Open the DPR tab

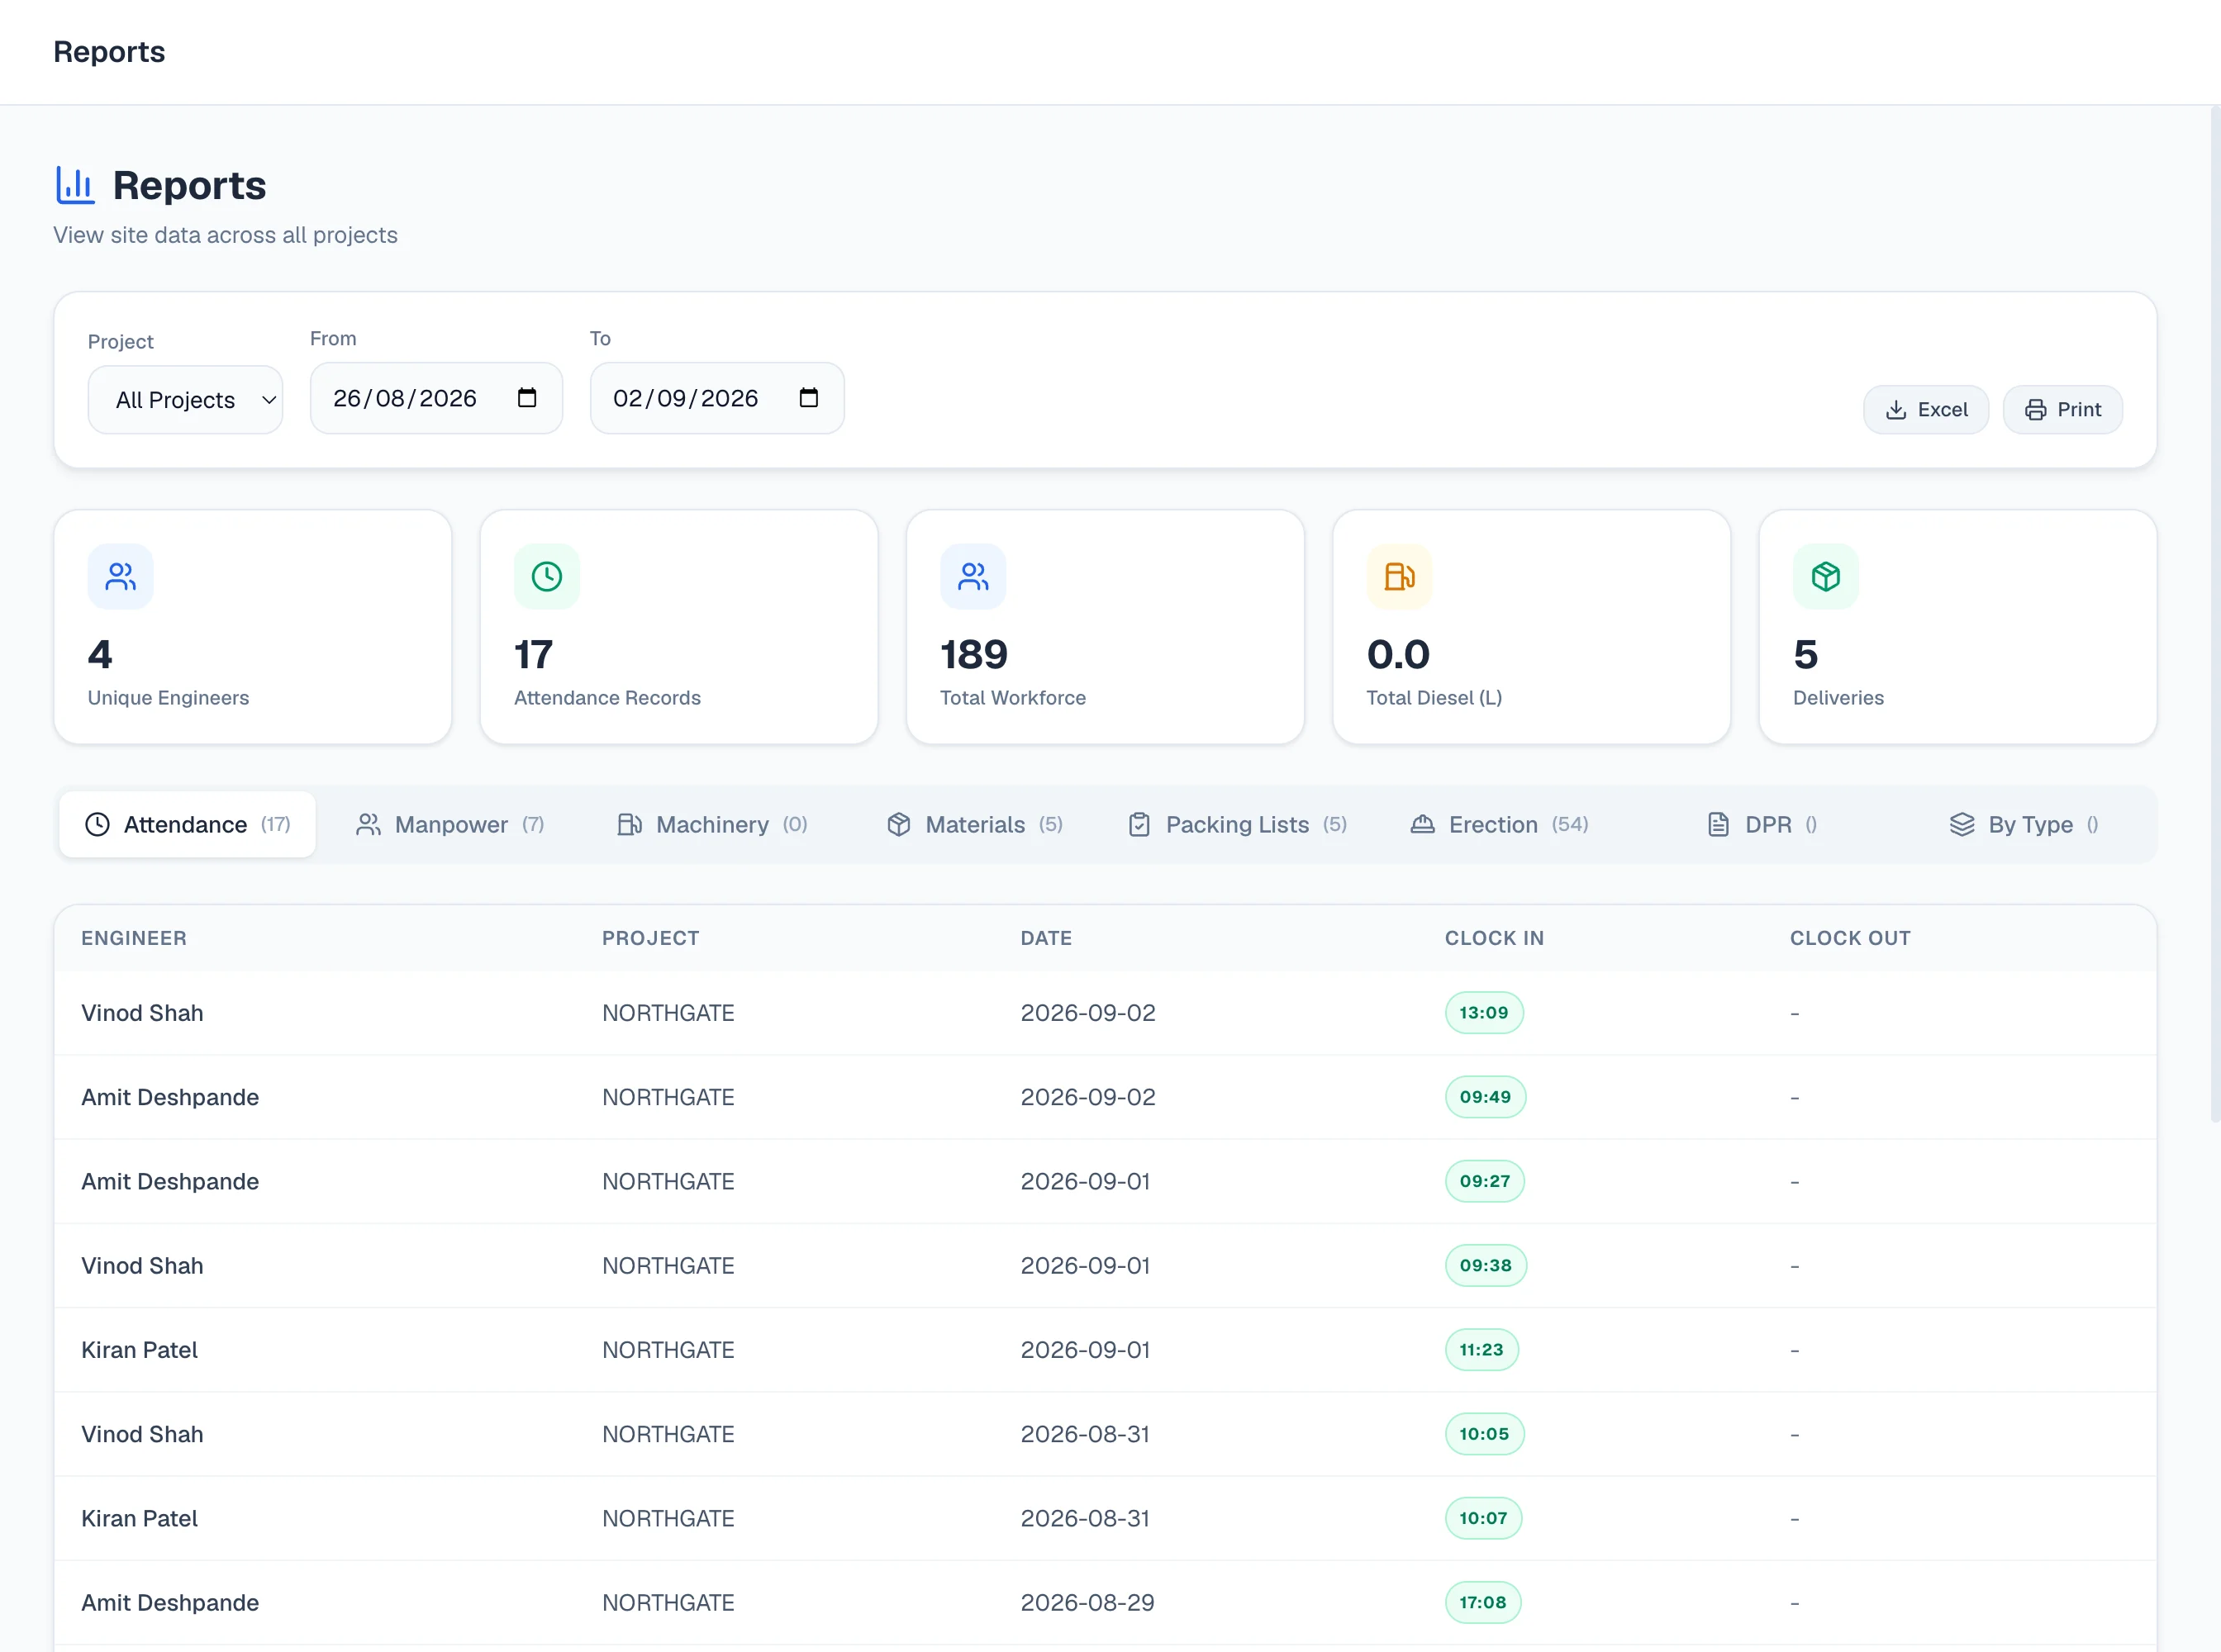click(x=1762, y=825)
